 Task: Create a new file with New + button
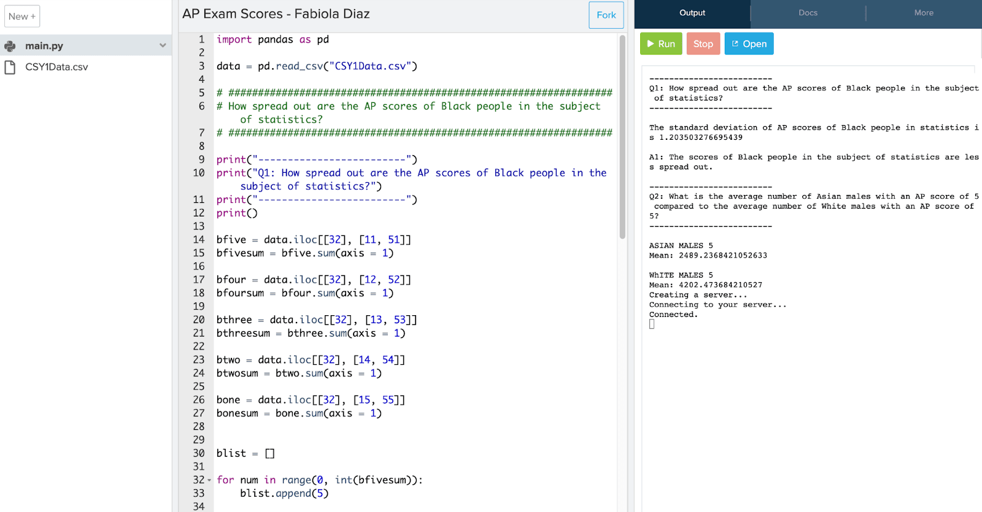(x=22, y=17)
